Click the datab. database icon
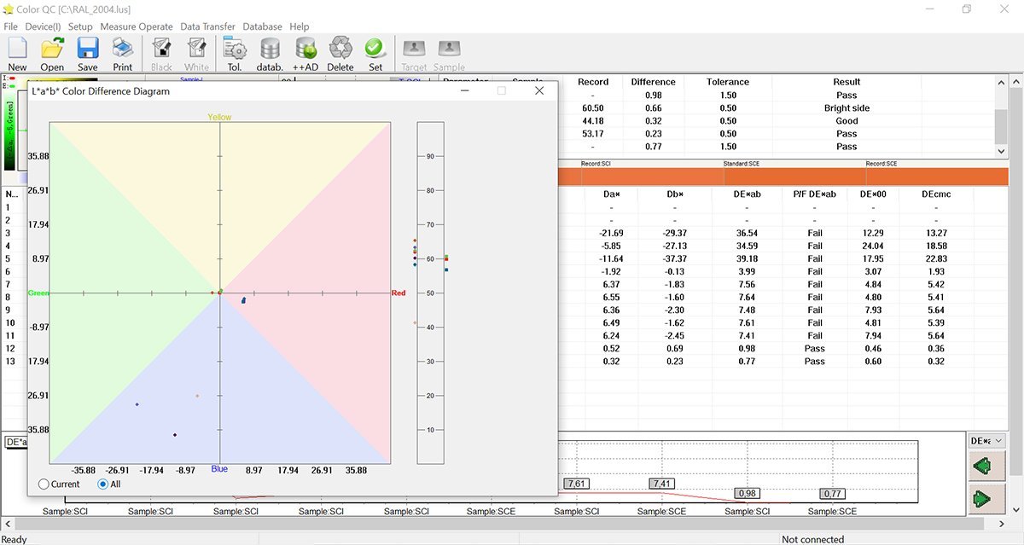This screenshot has width=1024, height=545. coord(270,53)
